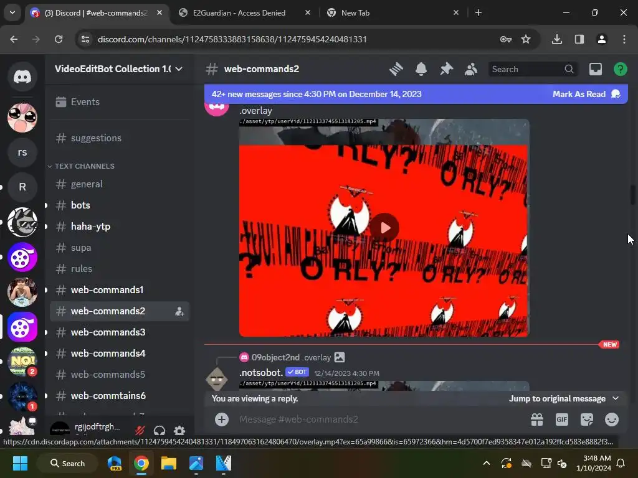Image resolution: width=638 pixels, height=478 pixels.
Task: Click the add attachment plus button
Action: 222,419
